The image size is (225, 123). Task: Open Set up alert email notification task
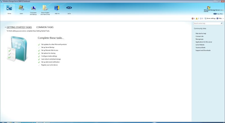50,62
